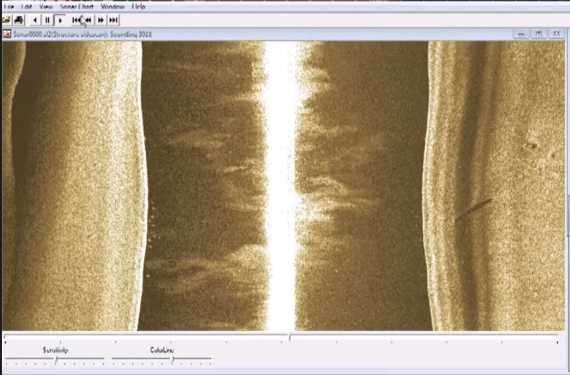Click the Sonar0000.sl2 document icon in title bar
570x375 pixels.
point(7,34)
